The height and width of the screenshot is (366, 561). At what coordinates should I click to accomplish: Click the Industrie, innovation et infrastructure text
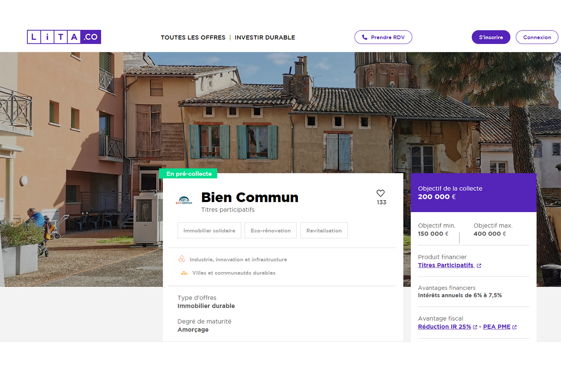[x=238, y=259]
